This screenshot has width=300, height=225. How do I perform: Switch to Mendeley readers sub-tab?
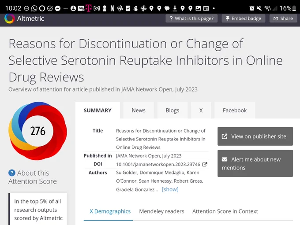[x=161, y=211]
